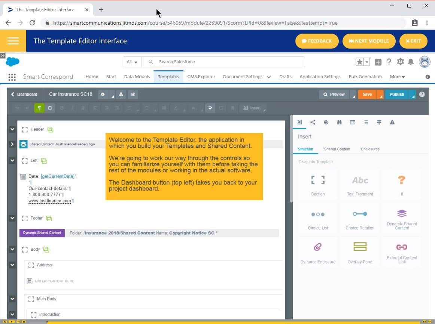Click the green icon next to Left
This screenshot has height=324, width=435.
pyautogui.click(x=44, y=161)
